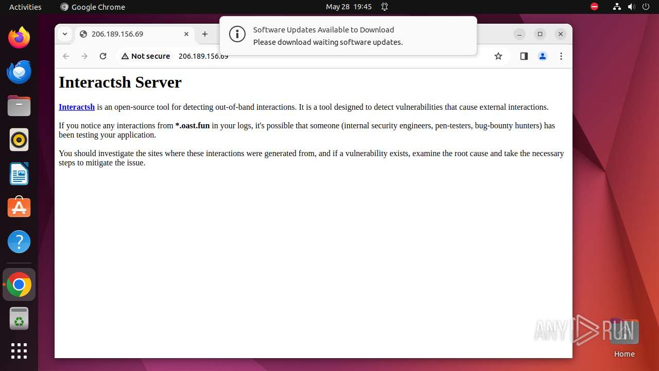659x371 pixels.
Task: Close the 206.189.156.69 tab
Action: pyautogui.click(x=186, y=34)
